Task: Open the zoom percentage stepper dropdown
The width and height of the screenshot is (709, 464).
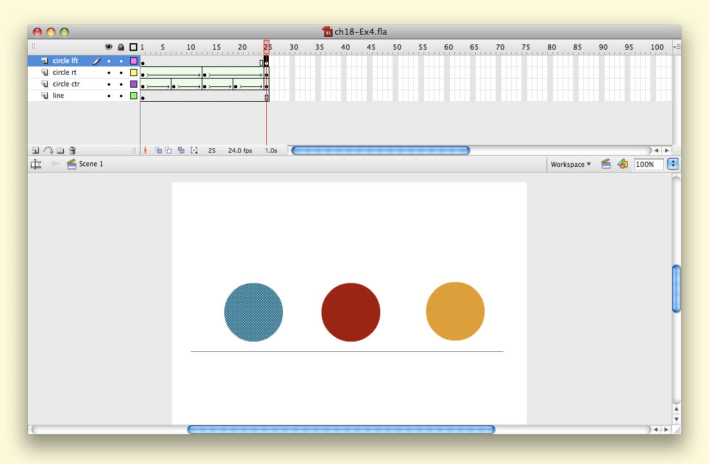Action: [674, 164]
